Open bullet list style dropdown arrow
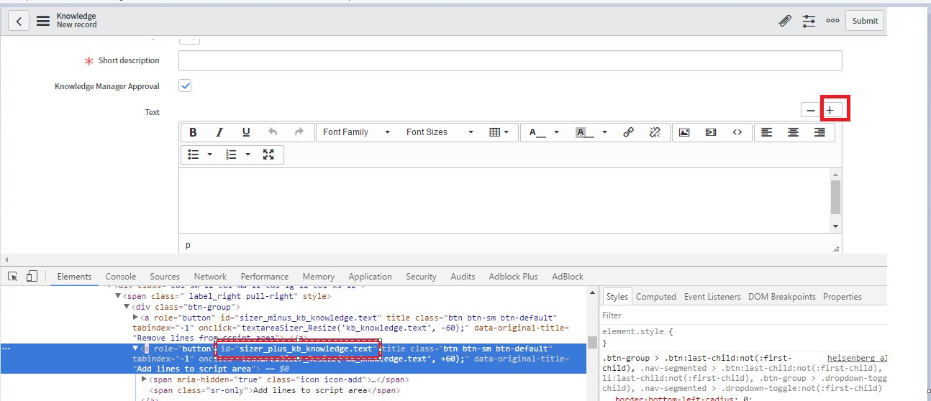 coord(210,155)
